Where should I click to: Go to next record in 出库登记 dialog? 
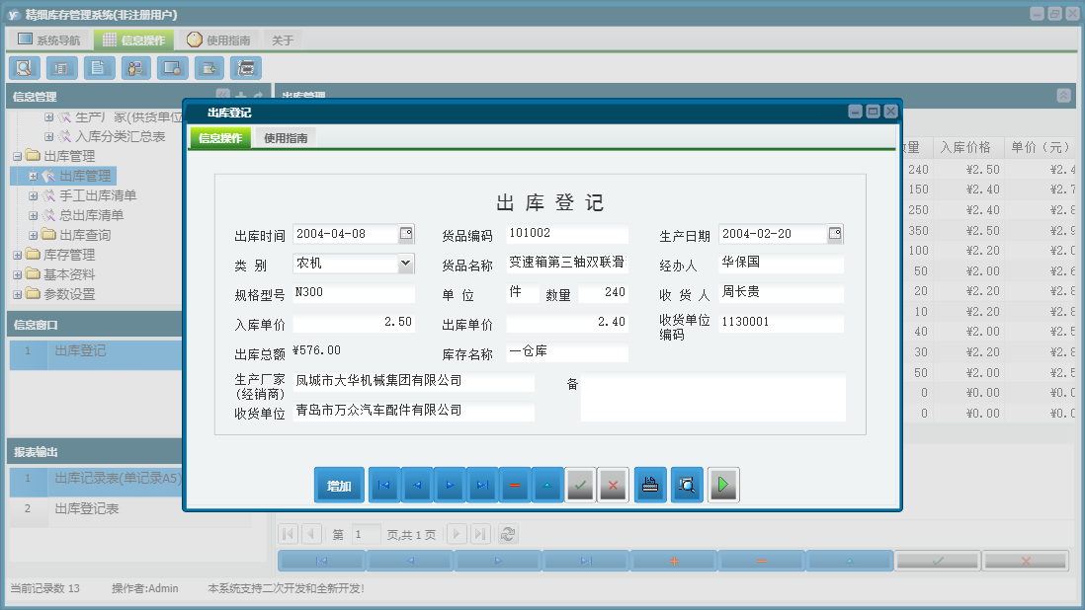[x=450, y=485]
